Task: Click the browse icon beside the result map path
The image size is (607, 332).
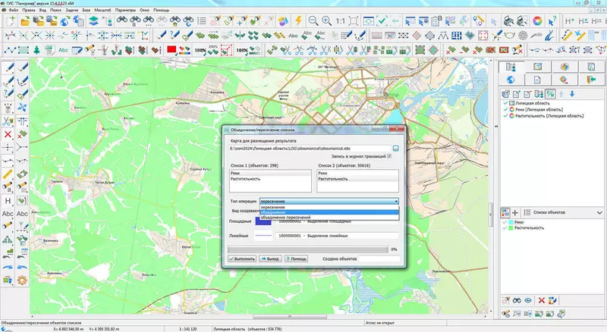Action: 395,148
